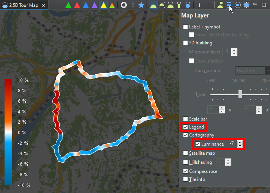Close the 2.5D Tour Map tab
This screenshot has width=270, height=193.
(44, 6)
